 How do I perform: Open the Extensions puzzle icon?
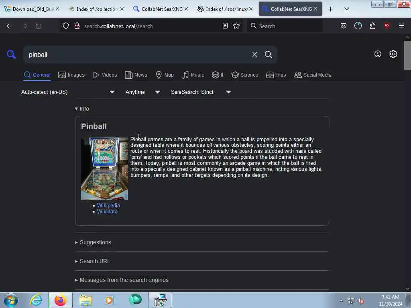(x=372, y=26)
